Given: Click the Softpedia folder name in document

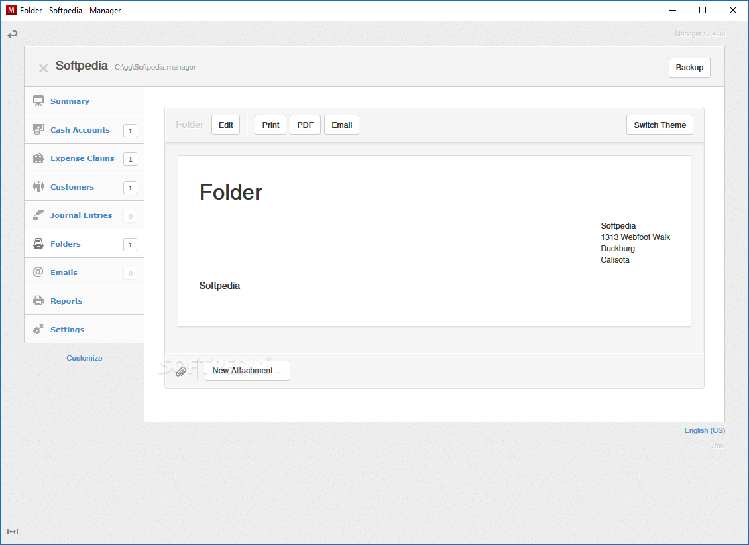Looking at the screenshot, I should [219, 286].
